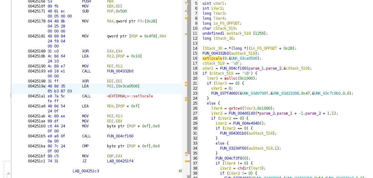Viewport: 373px width, 178px height.
Task: Click LAB_004251f4 operand of the JZ instruction
Action: pos(120,161)
